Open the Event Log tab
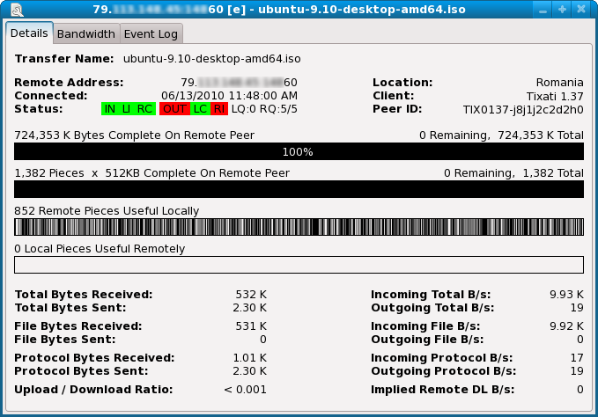This screenshot has width=598, height=417. pyautogui.click(x=151, y=34)
